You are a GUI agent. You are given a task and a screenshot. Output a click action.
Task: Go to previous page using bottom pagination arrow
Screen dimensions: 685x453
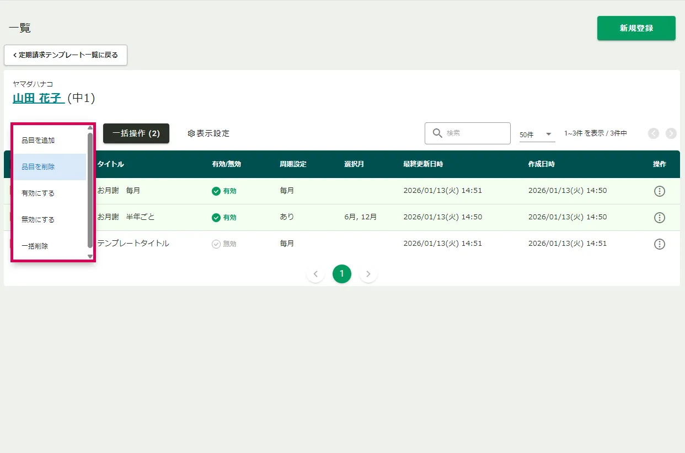click(x=315, y=274)
